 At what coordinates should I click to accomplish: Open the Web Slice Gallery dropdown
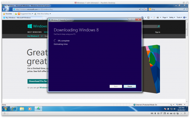tap(43, 14)
